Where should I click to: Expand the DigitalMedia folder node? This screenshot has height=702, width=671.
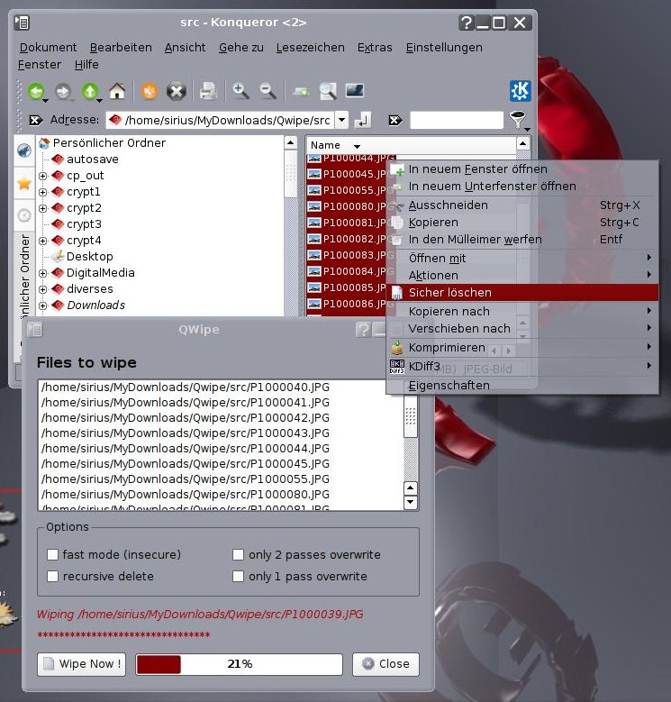pyautogui.click(x=43, y=273)
